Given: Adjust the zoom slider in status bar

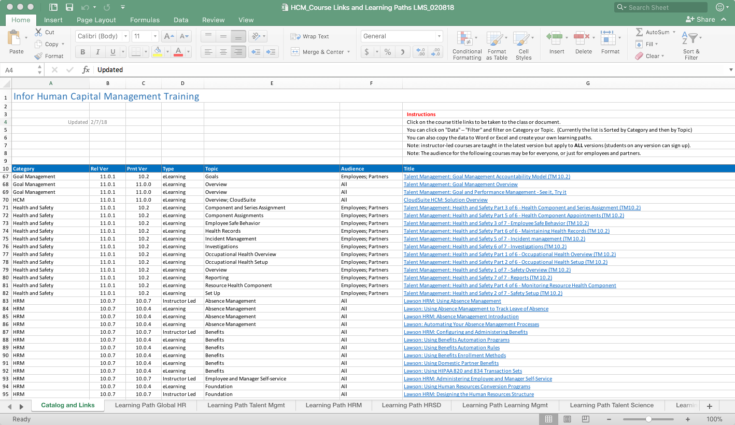Looking at the screenshot, I should point(648,419).
